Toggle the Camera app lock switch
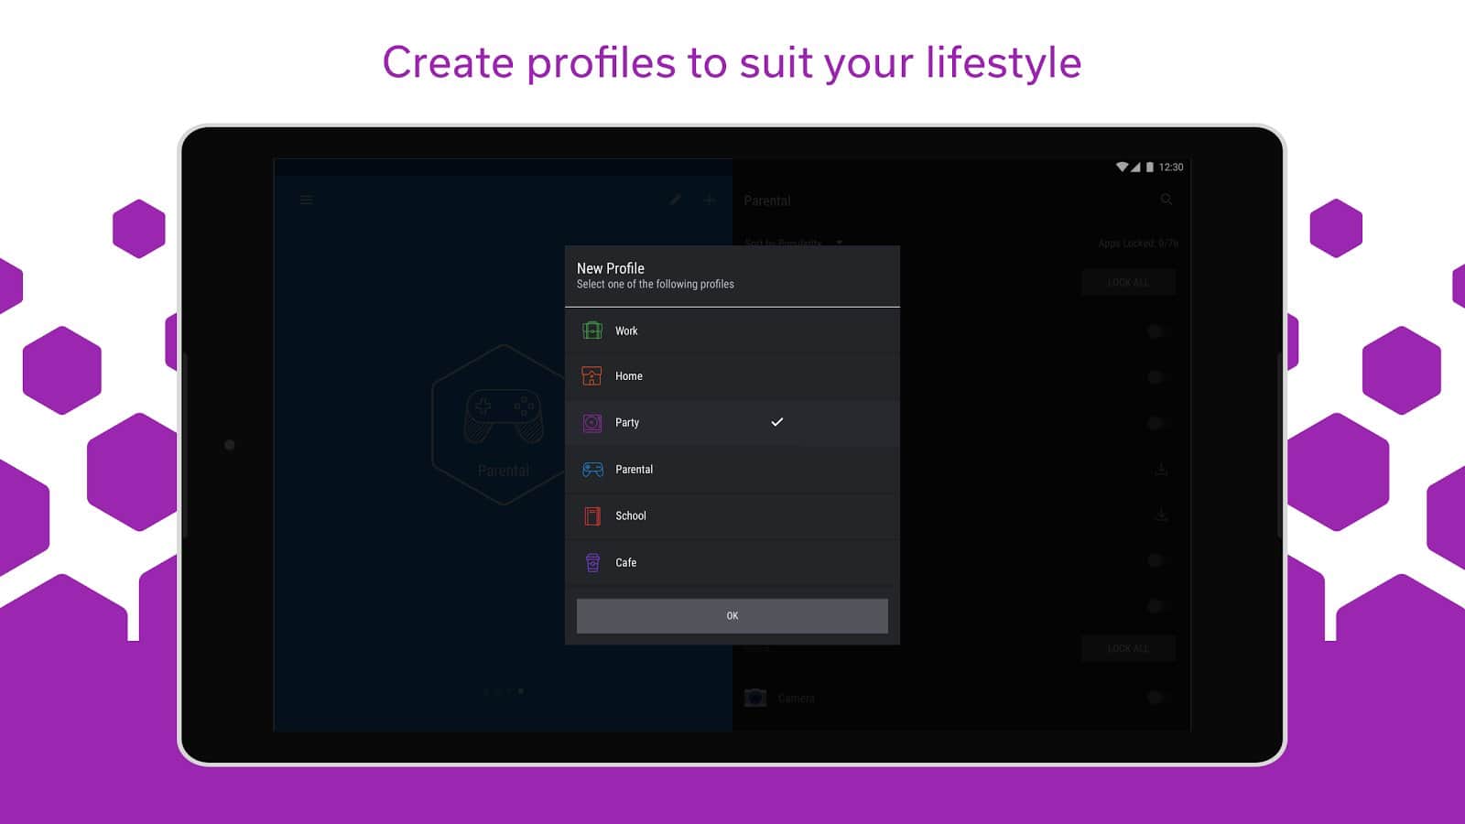Image resolution: width=1465 pixels, height=824 pixels. coord(1156,698)
